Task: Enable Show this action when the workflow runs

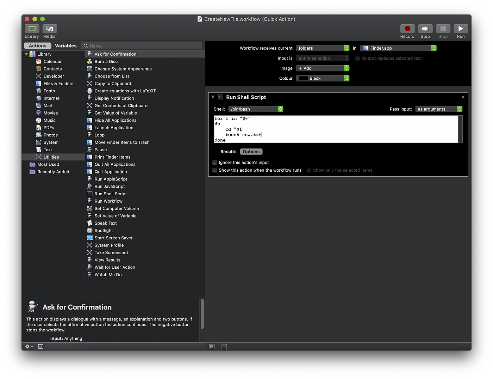Action: click(x=214, y=170)
